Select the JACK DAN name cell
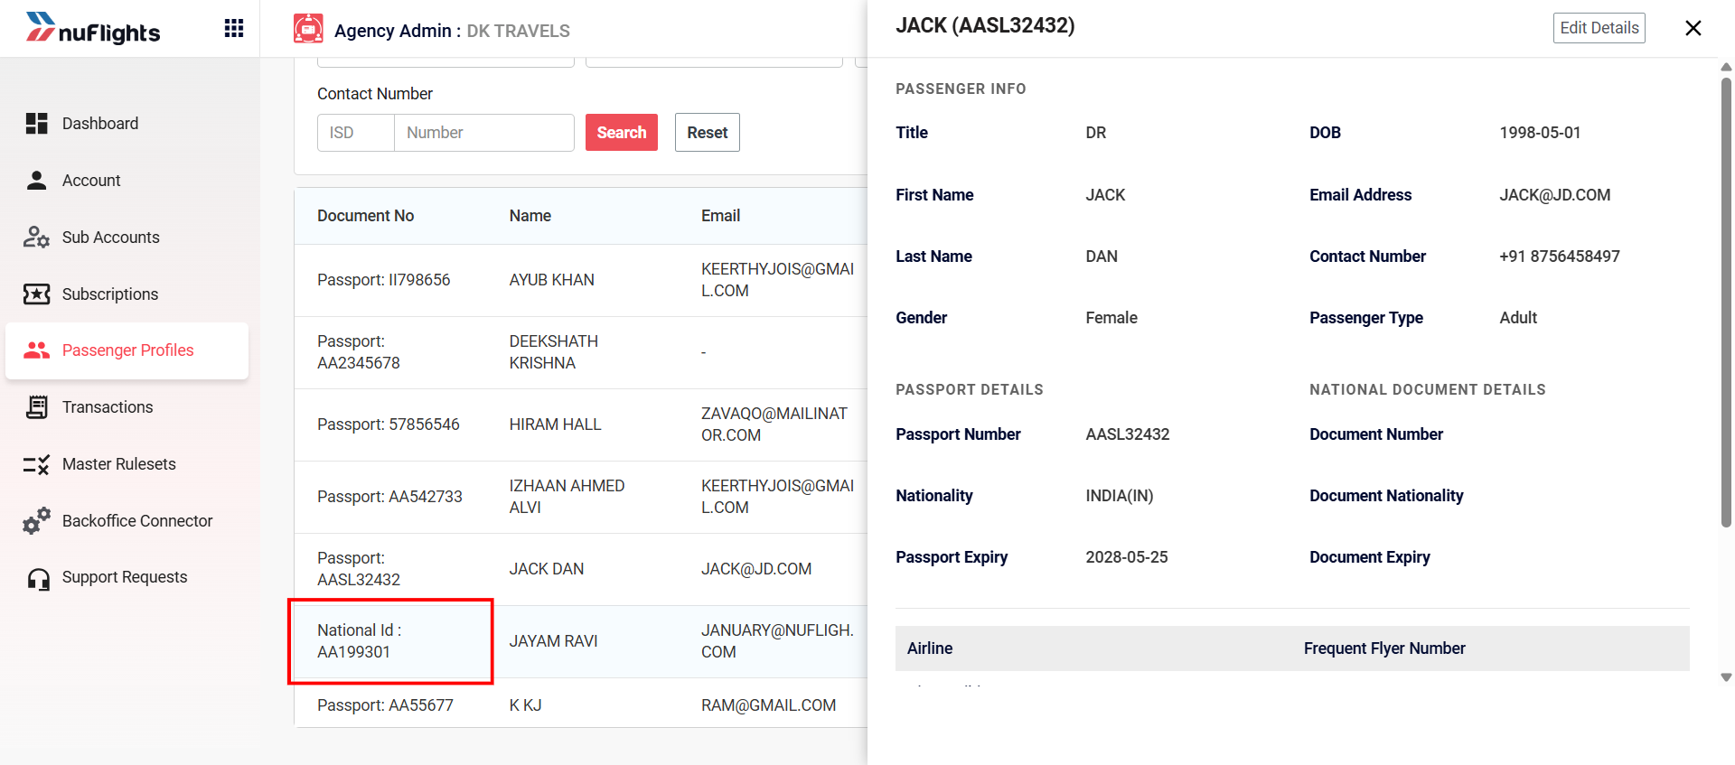 pyautogui.click(x=547, y=569)
